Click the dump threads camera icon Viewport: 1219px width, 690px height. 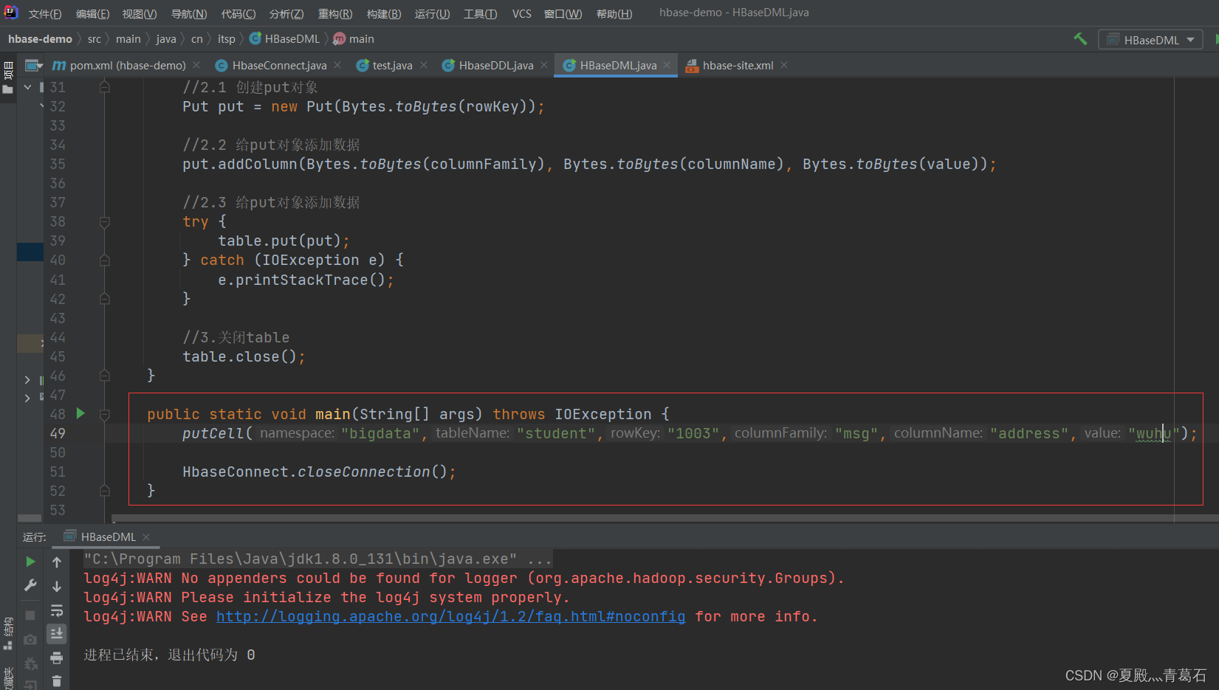tap(30, 639)
